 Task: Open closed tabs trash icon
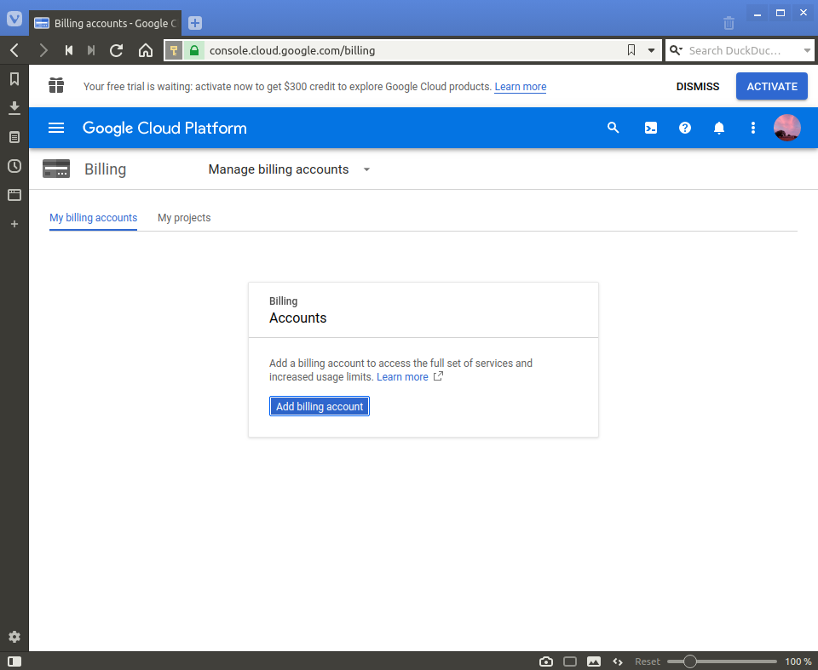tap(729, 23)
